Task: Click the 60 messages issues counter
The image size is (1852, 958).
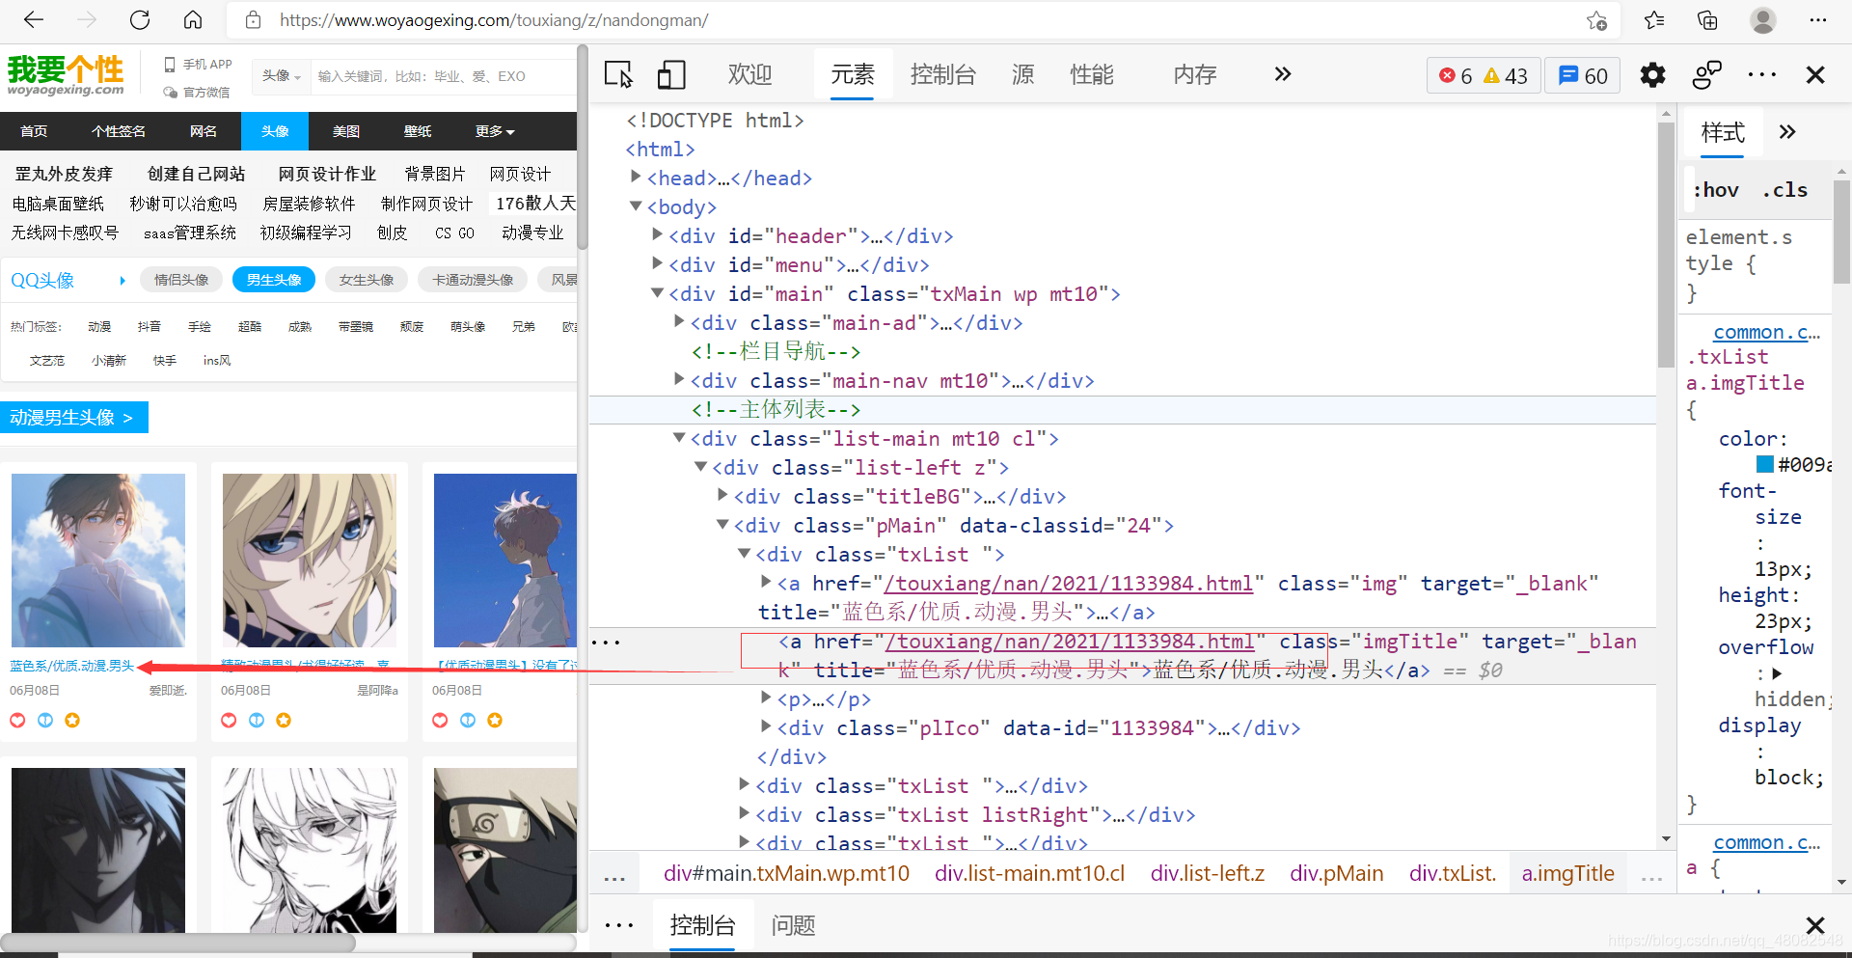Action: (x=1583, y=75)
